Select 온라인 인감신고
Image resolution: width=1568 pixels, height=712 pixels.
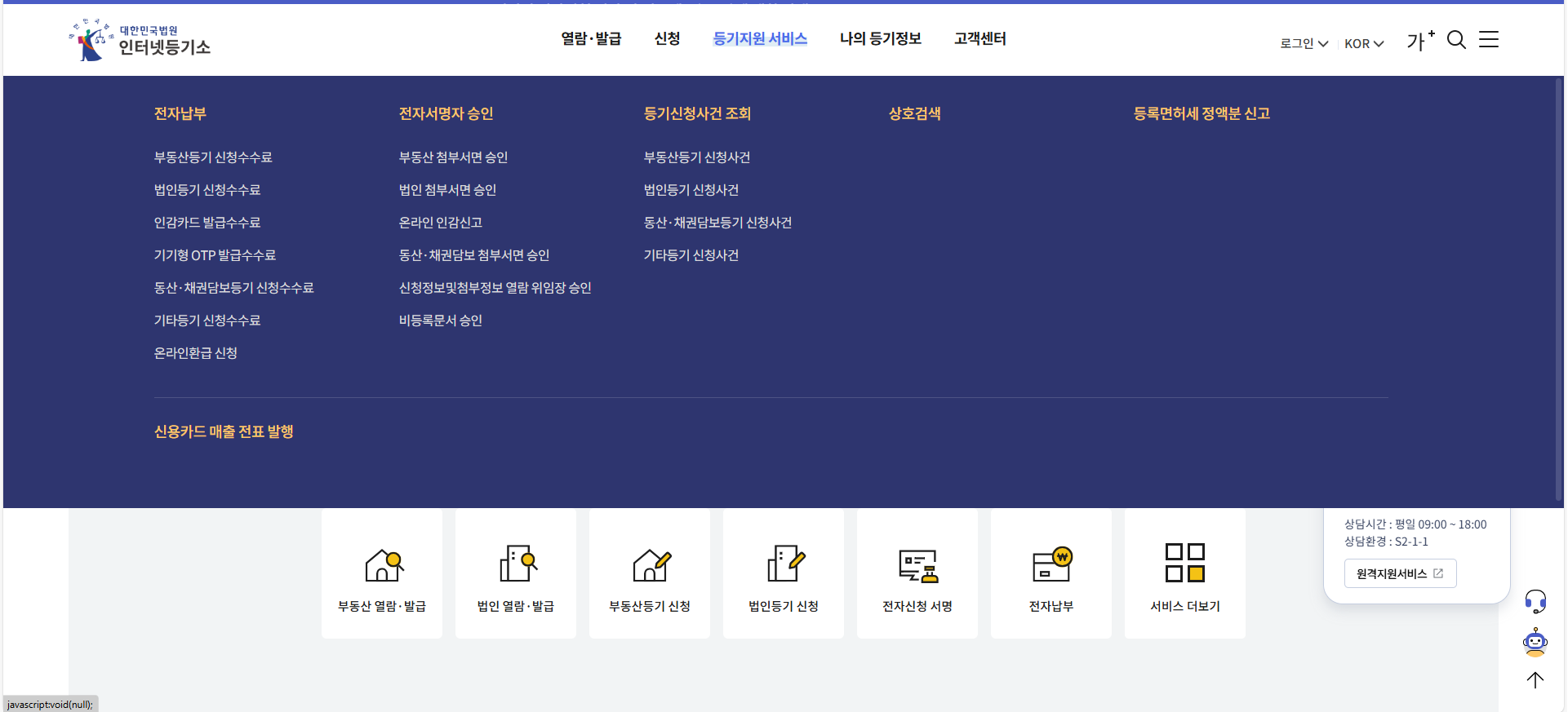440,223
